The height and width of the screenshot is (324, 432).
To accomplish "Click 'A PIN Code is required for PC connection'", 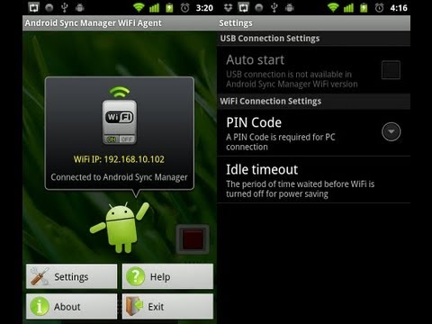I will point(281,142).
